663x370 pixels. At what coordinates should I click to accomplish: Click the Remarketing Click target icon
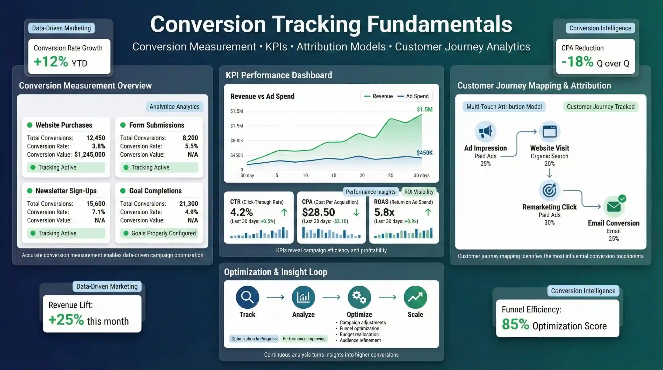[549, 191]
